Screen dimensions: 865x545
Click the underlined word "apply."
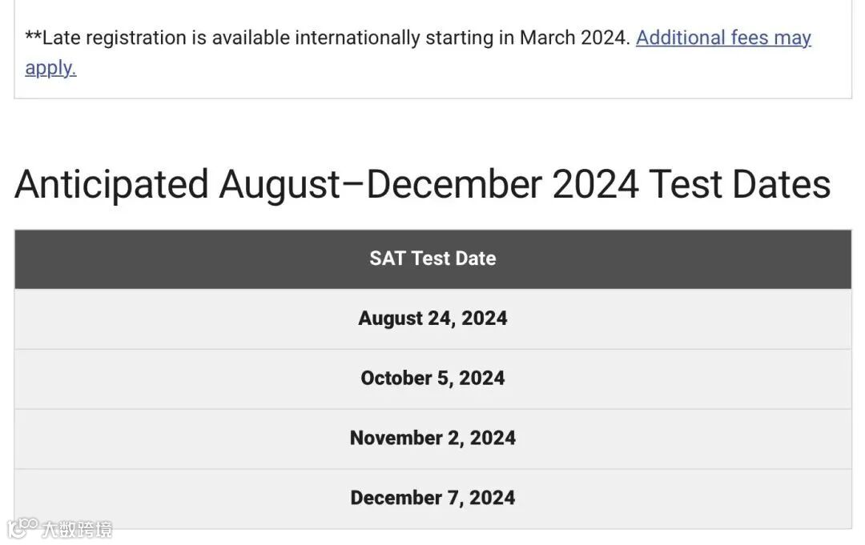[x=50, y=68]
